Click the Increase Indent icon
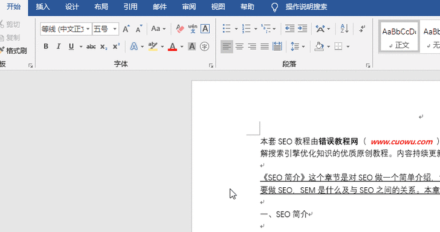Screen dimensions: 440x232 click(302, 28)
